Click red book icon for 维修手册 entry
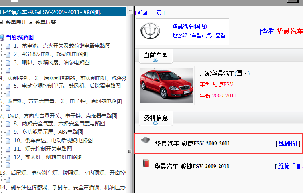 pos(146,163)
